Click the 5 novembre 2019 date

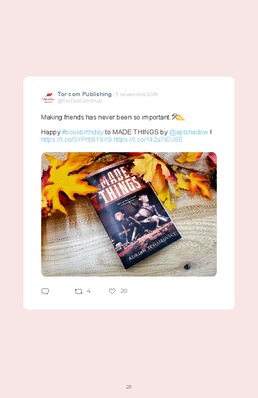coord(137,95)
